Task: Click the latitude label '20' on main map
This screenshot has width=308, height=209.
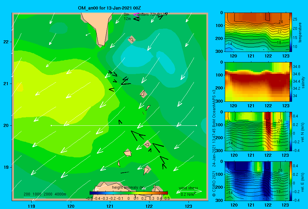Action: 6,125
